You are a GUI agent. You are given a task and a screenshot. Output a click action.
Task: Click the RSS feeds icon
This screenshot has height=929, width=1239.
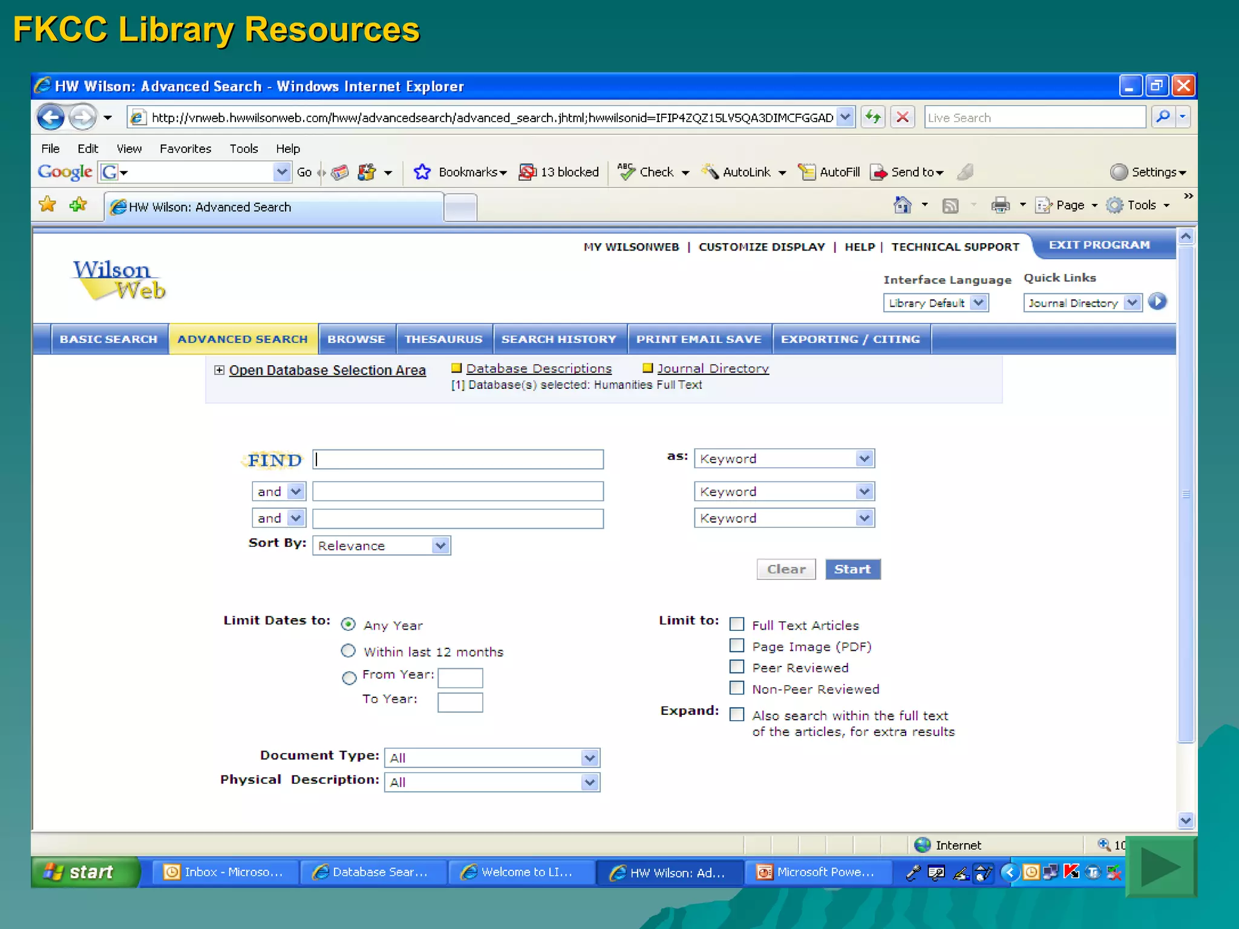(950, 206)
